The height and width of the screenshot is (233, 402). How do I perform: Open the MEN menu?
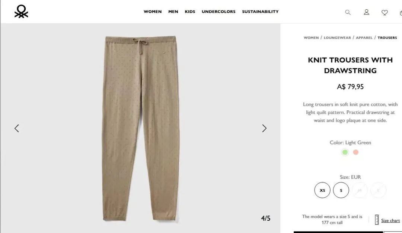[173, 12]
